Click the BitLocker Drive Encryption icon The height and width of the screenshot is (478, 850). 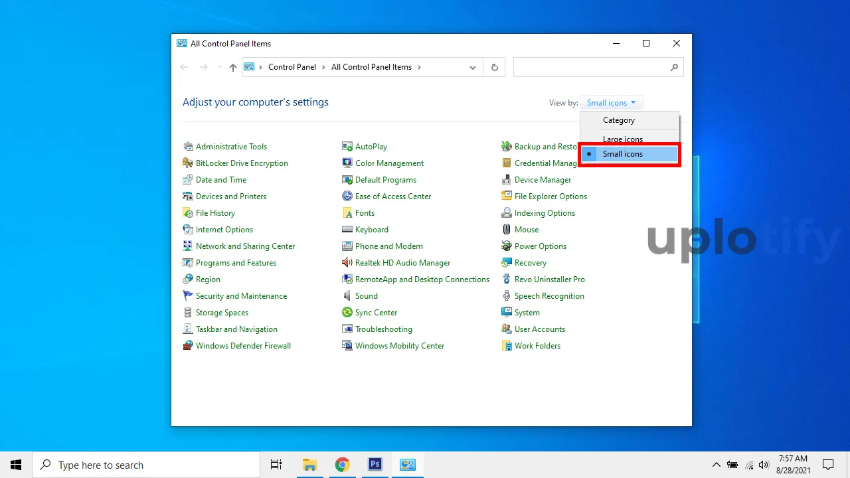click(188, 163)
